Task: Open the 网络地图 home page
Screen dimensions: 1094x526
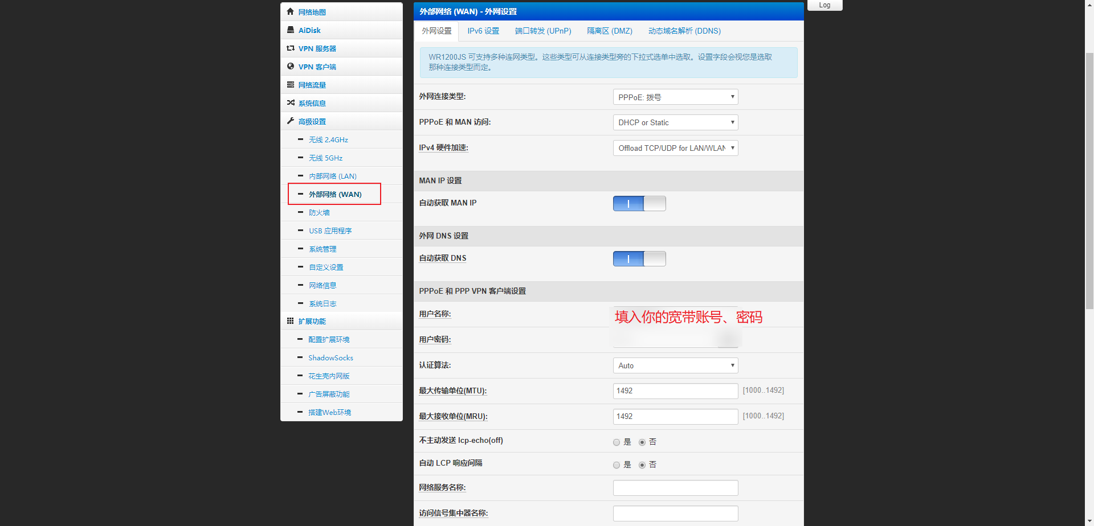Action: pyautogui.click(x=312, y=11)
